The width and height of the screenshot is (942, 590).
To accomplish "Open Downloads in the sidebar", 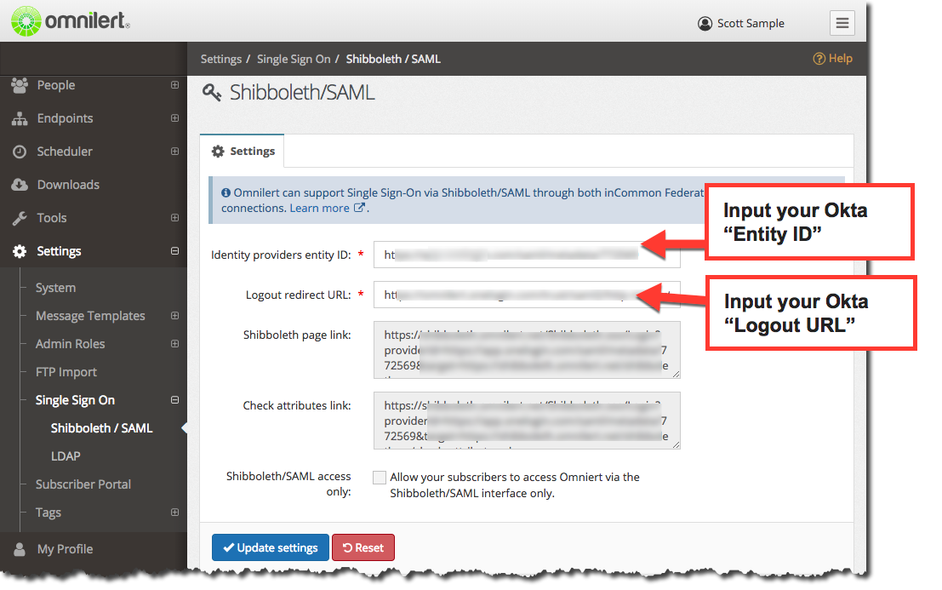I will 68,185.
